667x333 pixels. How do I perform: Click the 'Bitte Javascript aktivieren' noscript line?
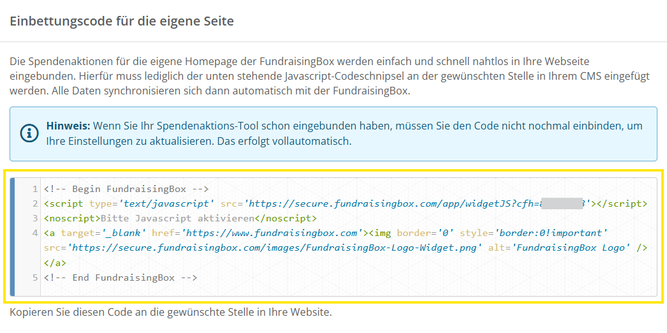click(x=180, y=219)
